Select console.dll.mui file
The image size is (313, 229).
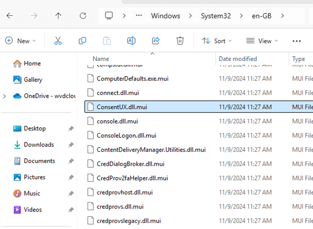tap(117, 121)
